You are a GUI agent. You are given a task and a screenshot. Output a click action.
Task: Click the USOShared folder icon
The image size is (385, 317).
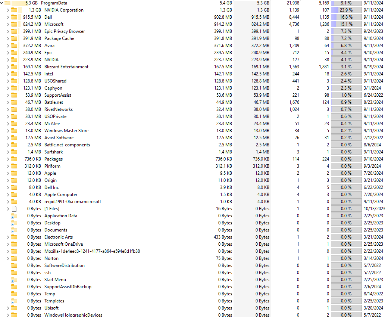14,81
